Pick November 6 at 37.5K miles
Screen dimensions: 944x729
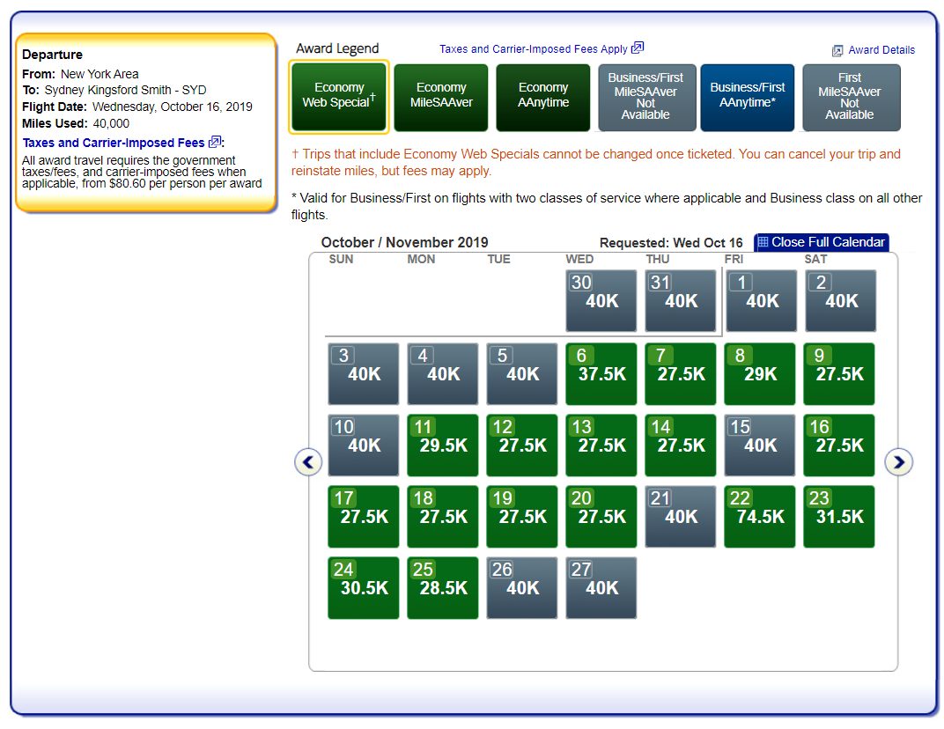601,374
